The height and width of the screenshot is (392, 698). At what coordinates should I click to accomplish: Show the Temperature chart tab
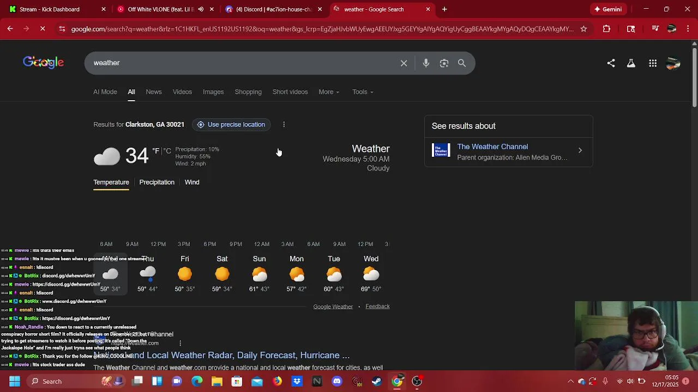pos(111,182)
